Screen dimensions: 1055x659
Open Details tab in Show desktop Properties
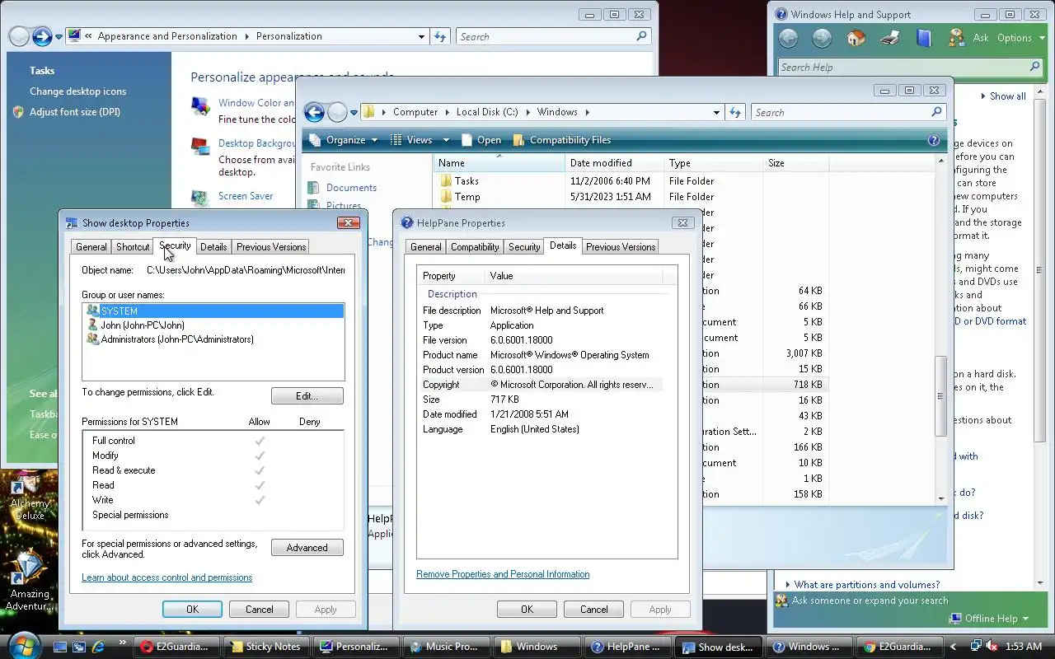213,247
